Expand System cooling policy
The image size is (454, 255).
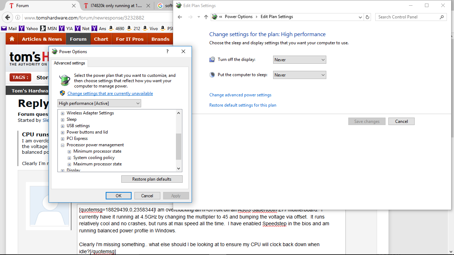[x=70, y=158]
